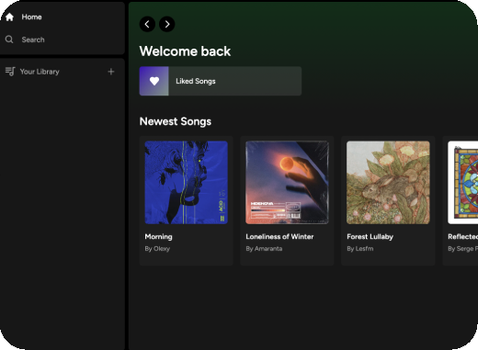Go back with left chevron button
This screenshot has height=350, width=478.
[147, 24]
